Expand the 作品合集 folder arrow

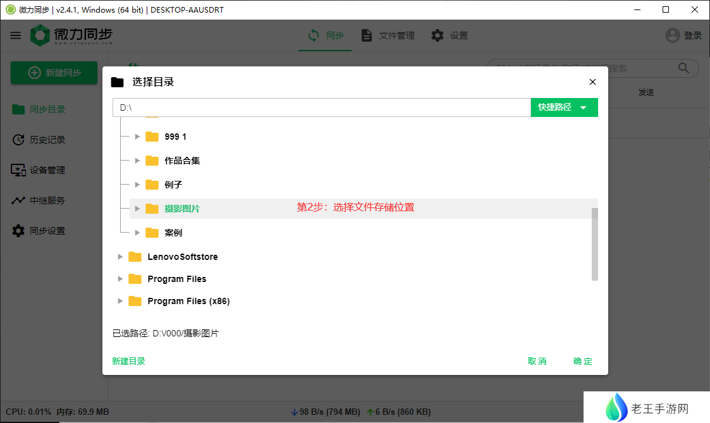coord(137,161)
